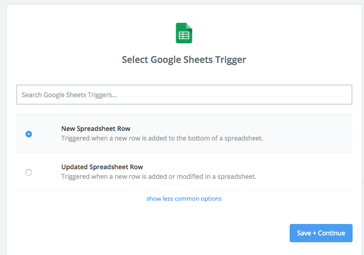Click the Save + Continue button
This screenshot has height=255, width=364.
pyautogui.click(x=321, y=233)
